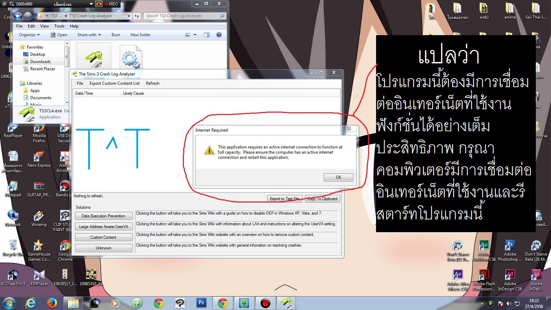
Task: Click the navigation pane scrollbar thumb
Action: pos(67,56)
